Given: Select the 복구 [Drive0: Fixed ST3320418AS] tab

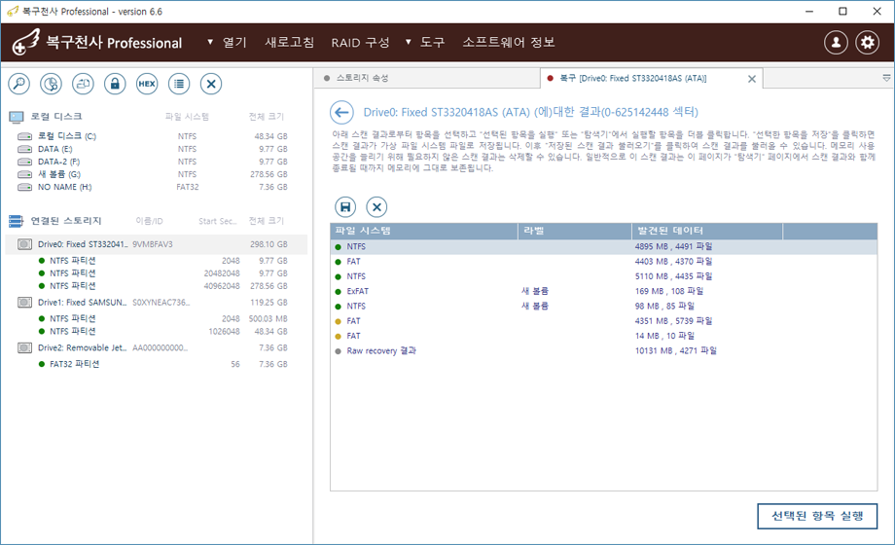Looking at the screenshot, I should (651, 78).
